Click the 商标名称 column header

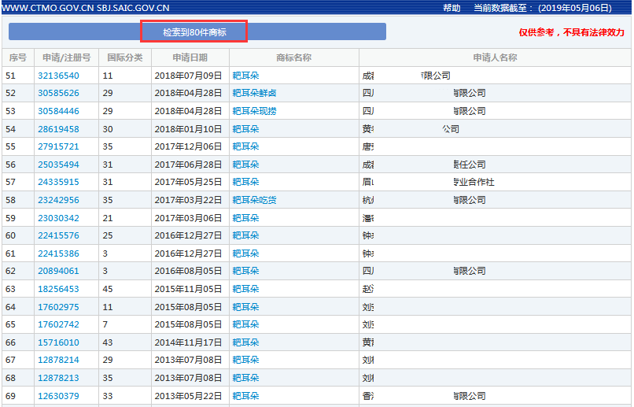294,57
